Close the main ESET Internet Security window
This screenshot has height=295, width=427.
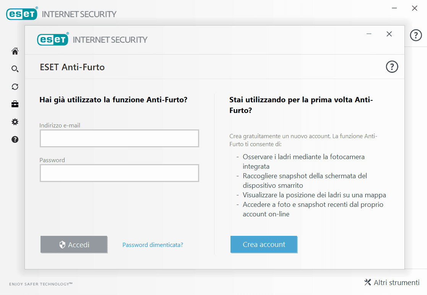click(x=414, y=8)
